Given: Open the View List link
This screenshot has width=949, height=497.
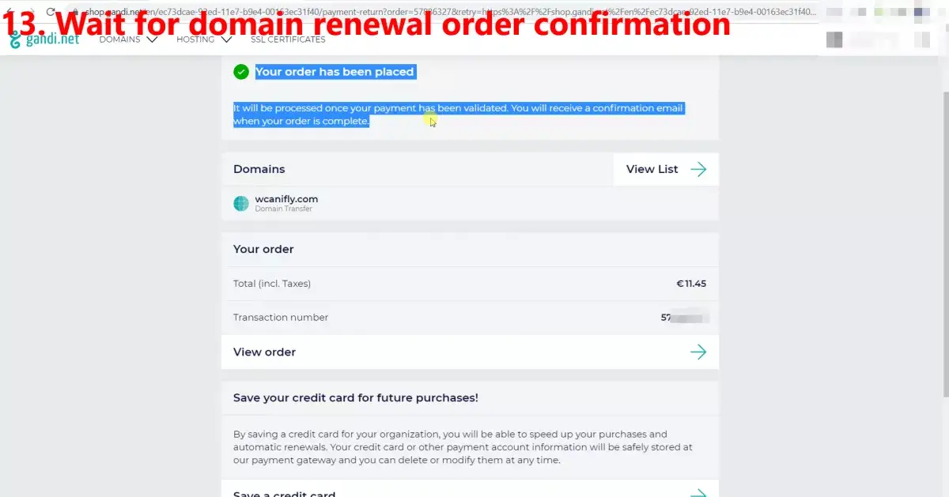Looking at the screenshot, I should coord(666,169).
